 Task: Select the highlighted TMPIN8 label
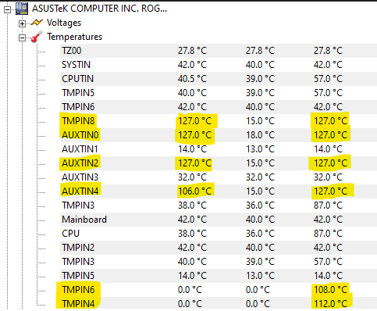[78, 121]
